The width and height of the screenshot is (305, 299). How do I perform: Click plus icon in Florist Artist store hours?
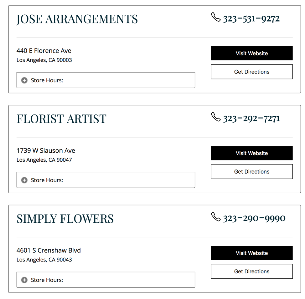[24, 180]
